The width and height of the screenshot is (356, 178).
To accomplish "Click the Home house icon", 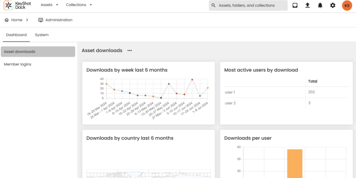I will (6, 20).
